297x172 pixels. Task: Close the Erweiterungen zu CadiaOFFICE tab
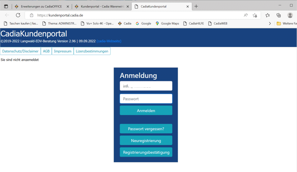68,6
